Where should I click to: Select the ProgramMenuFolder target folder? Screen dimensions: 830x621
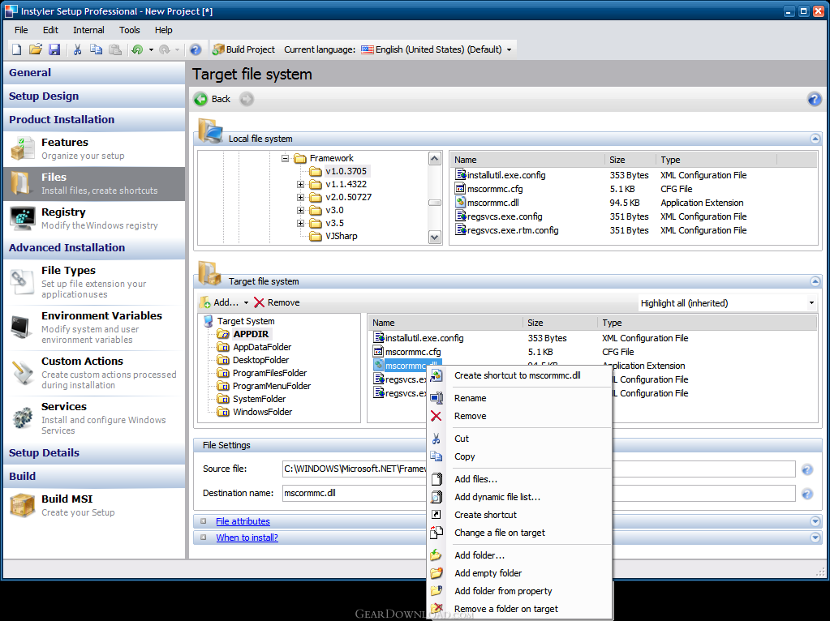pos(264,386)
